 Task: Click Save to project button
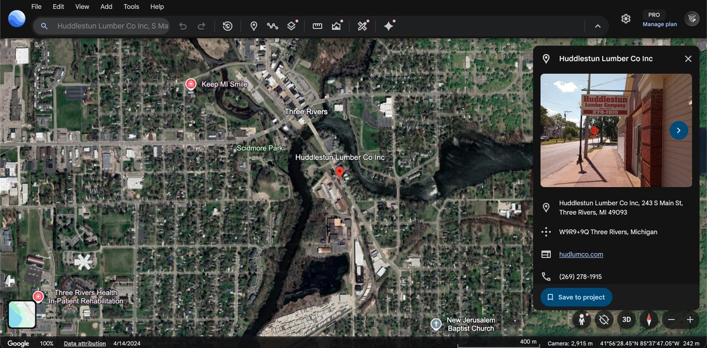[576, 297]
